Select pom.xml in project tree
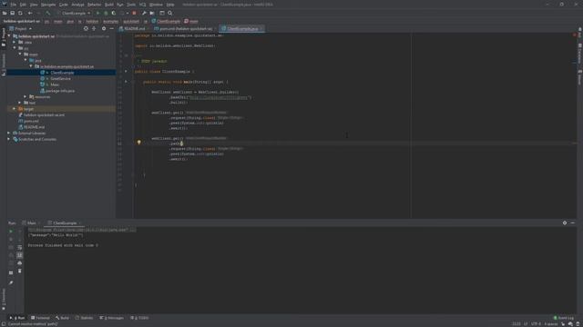583x327 pixels. click(x=31, y=121)
